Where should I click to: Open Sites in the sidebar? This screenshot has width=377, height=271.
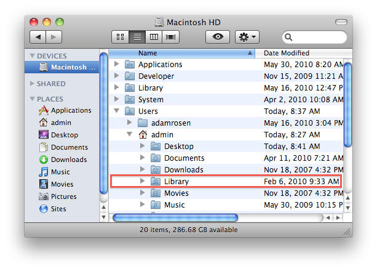pyautogui.click(x=59, y=209)
